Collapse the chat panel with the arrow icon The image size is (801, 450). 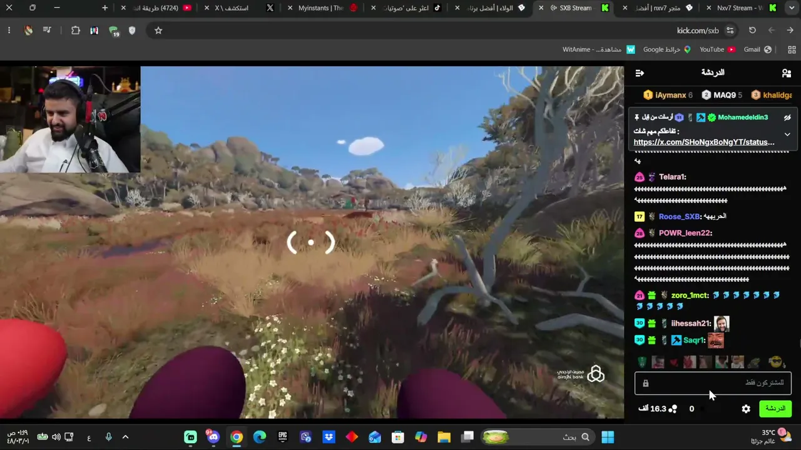[x=640, y=73]
